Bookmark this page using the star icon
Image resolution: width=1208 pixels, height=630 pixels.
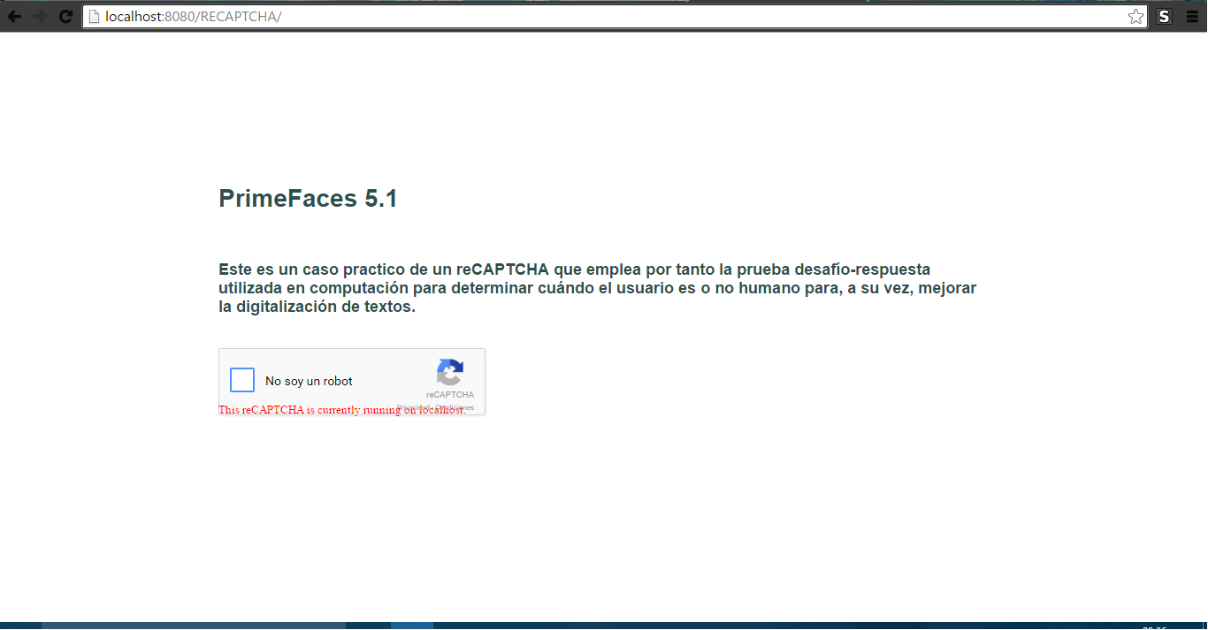[x=1135, y=16]
